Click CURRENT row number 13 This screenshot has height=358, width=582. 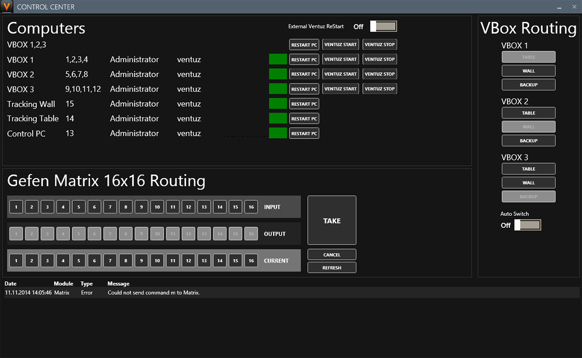(204, 260)
